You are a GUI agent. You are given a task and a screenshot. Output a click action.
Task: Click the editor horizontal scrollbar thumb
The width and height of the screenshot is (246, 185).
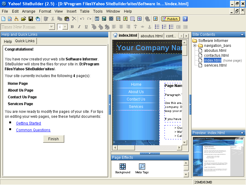click(126, 148)
